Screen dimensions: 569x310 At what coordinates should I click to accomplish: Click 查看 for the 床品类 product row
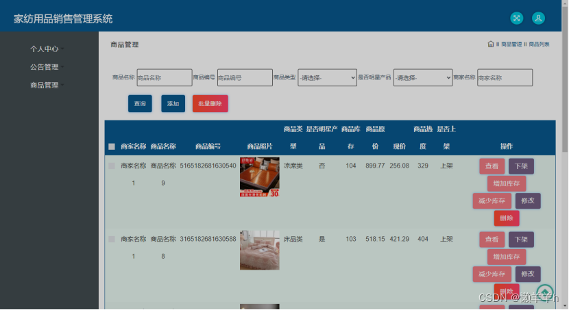(x=492, y=240)
